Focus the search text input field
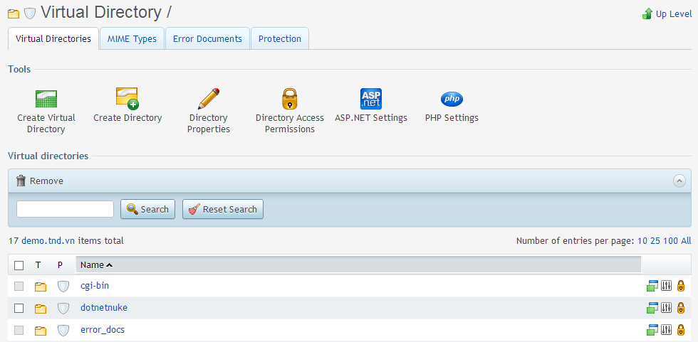Image resolution: width=698 pixels, height=342 pixels. [66, 209]
